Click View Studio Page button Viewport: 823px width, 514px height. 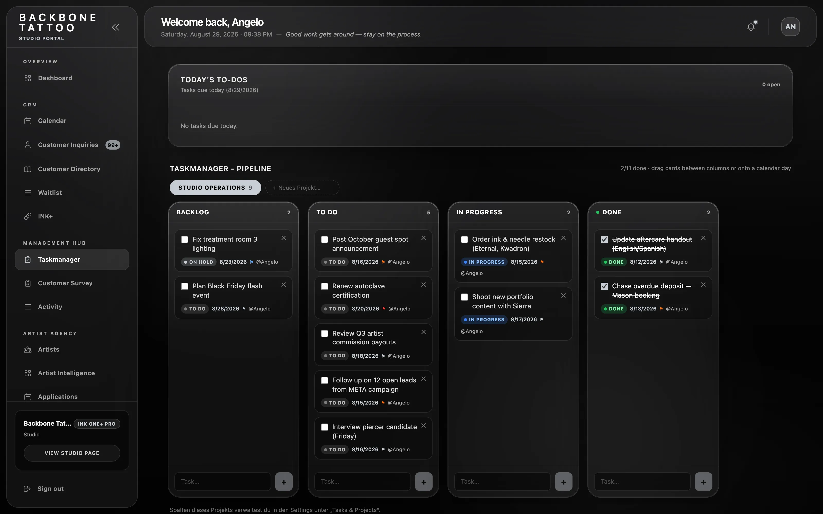[72, 453]
